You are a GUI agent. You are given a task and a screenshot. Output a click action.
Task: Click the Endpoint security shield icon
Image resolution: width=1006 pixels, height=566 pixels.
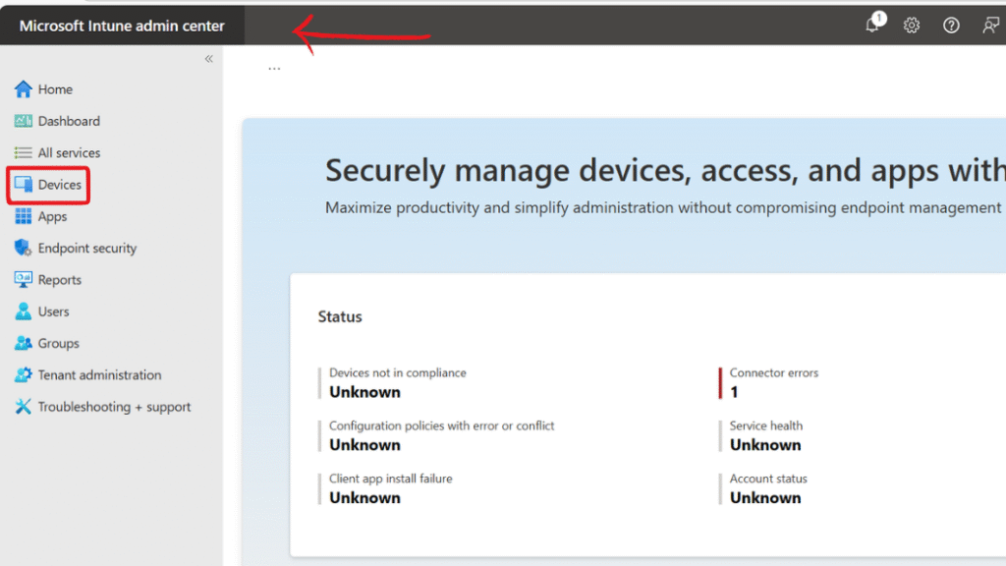point(24,248)
